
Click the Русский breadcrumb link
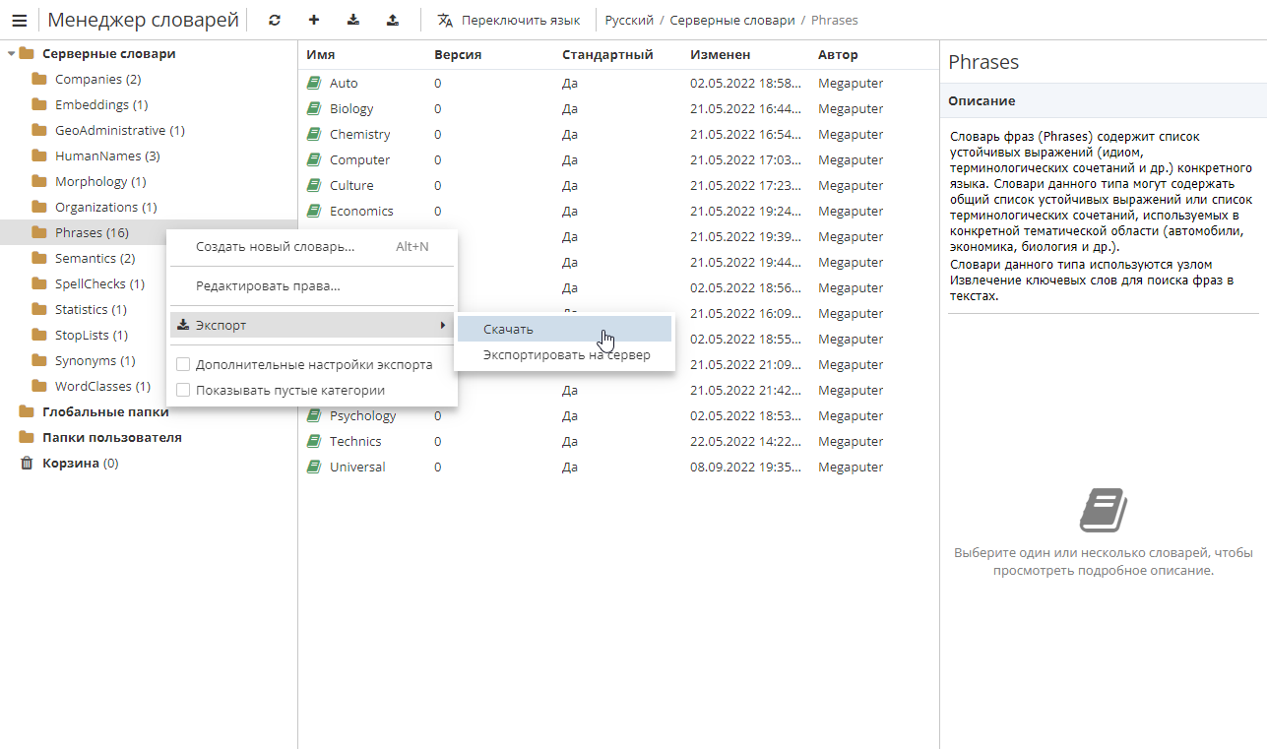(629, 20)
